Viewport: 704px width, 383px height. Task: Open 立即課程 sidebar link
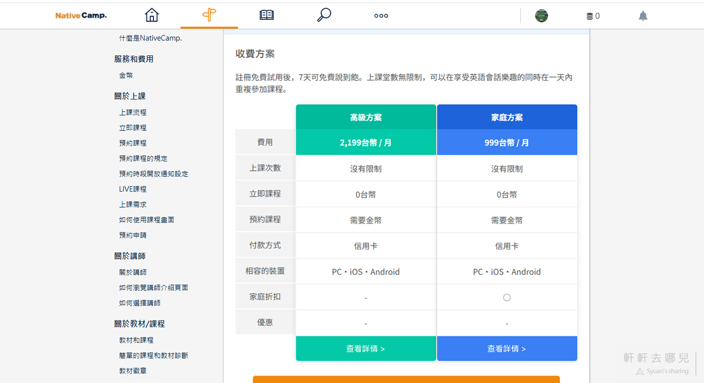(x=133, y=128)
